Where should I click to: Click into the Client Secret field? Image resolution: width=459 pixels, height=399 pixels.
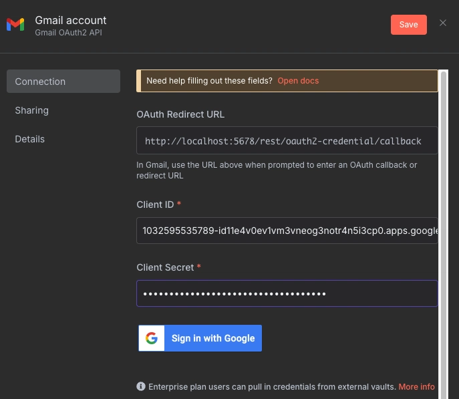[287, 293]
